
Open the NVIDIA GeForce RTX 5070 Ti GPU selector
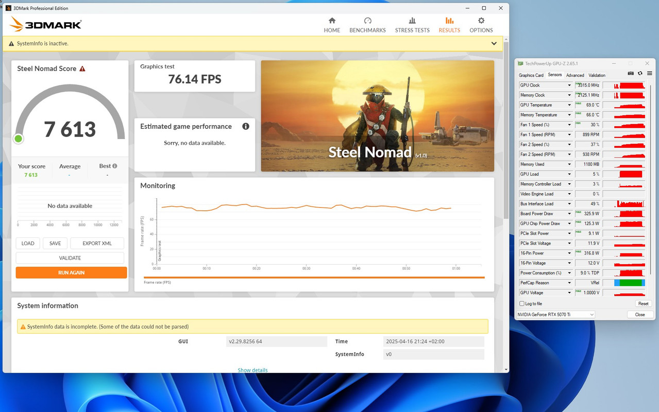tap(555, 314)
